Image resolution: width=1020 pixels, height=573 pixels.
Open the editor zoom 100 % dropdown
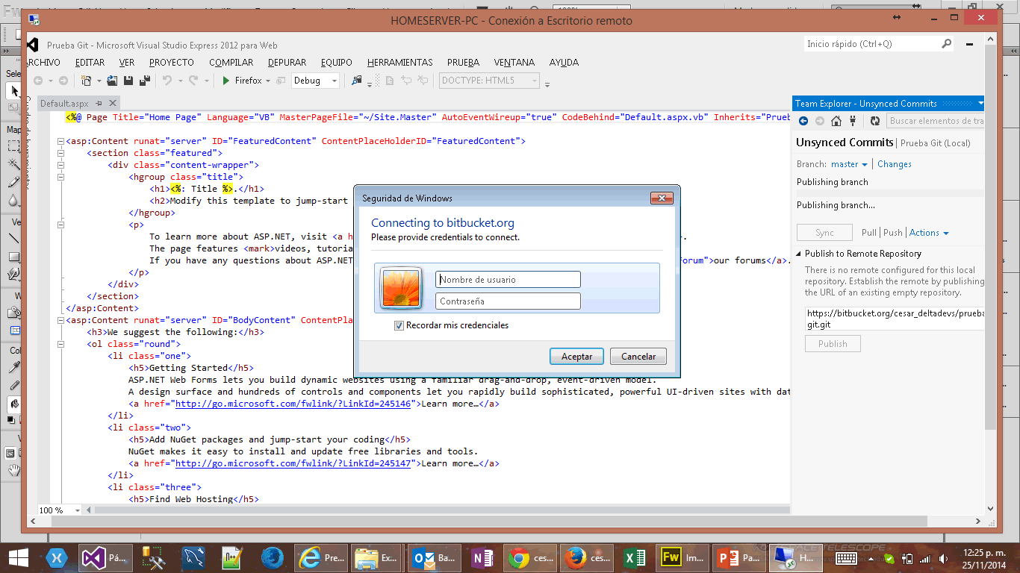point(78,510)
